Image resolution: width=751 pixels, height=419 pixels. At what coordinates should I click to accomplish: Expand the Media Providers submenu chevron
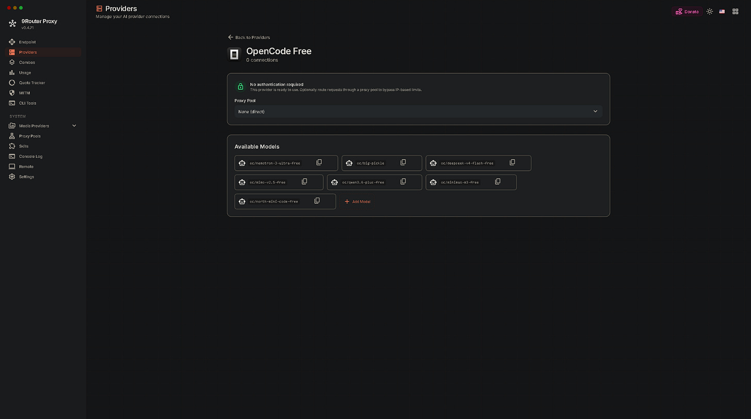(74, 126)
